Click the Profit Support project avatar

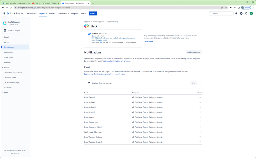5,23
